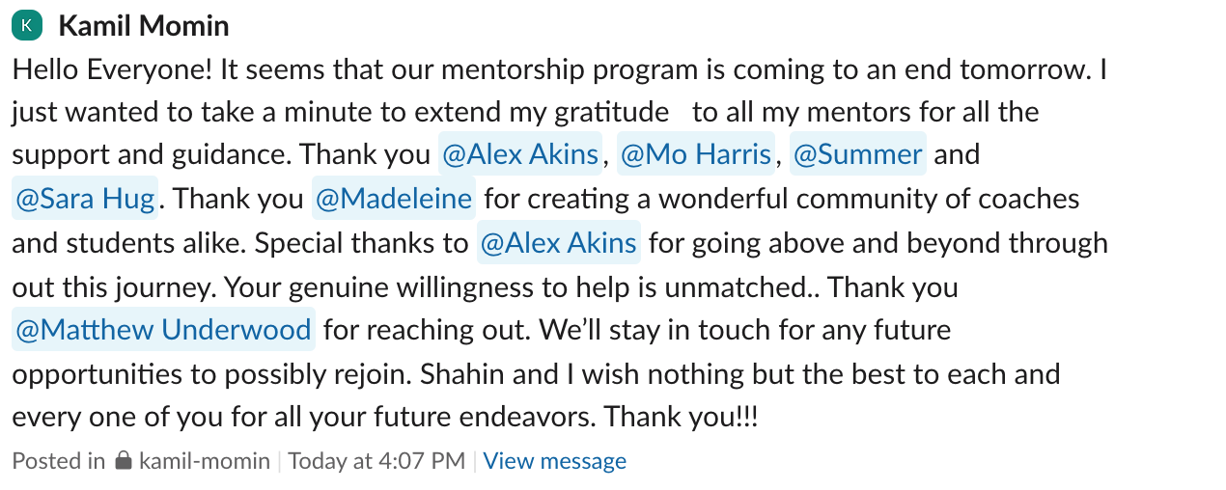The height and width of the screenshot is (490, 1226).
Task: Click Kamil Momin's green K avatar icon
Action: click(27, 26)
